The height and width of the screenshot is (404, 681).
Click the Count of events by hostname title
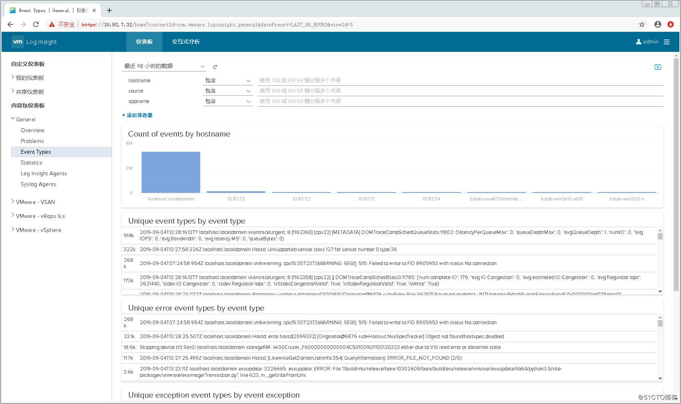pos(179,134)
